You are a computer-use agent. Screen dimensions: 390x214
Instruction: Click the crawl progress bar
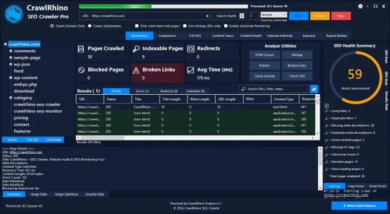tap(163, 6)
